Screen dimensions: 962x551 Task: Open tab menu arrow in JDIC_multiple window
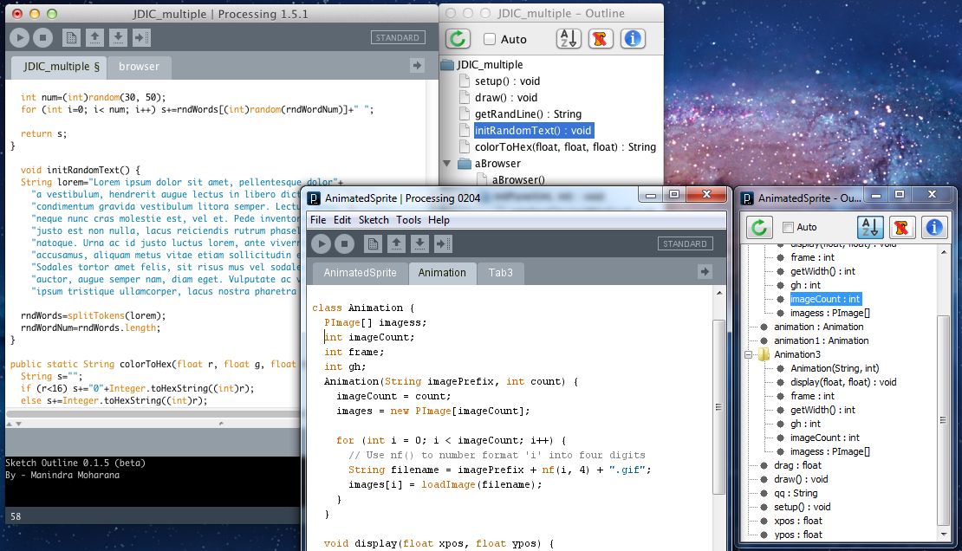417,66
